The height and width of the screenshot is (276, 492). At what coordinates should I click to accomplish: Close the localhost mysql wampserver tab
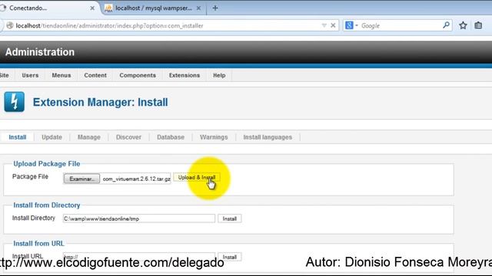click(198, 8)
